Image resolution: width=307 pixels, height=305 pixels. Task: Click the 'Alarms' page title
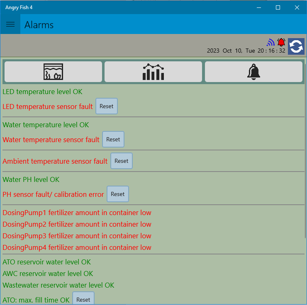[39, 25]
